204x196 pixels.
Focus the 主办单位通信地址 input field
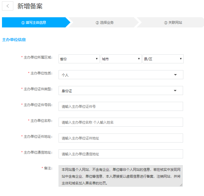(x=121, y=154)
